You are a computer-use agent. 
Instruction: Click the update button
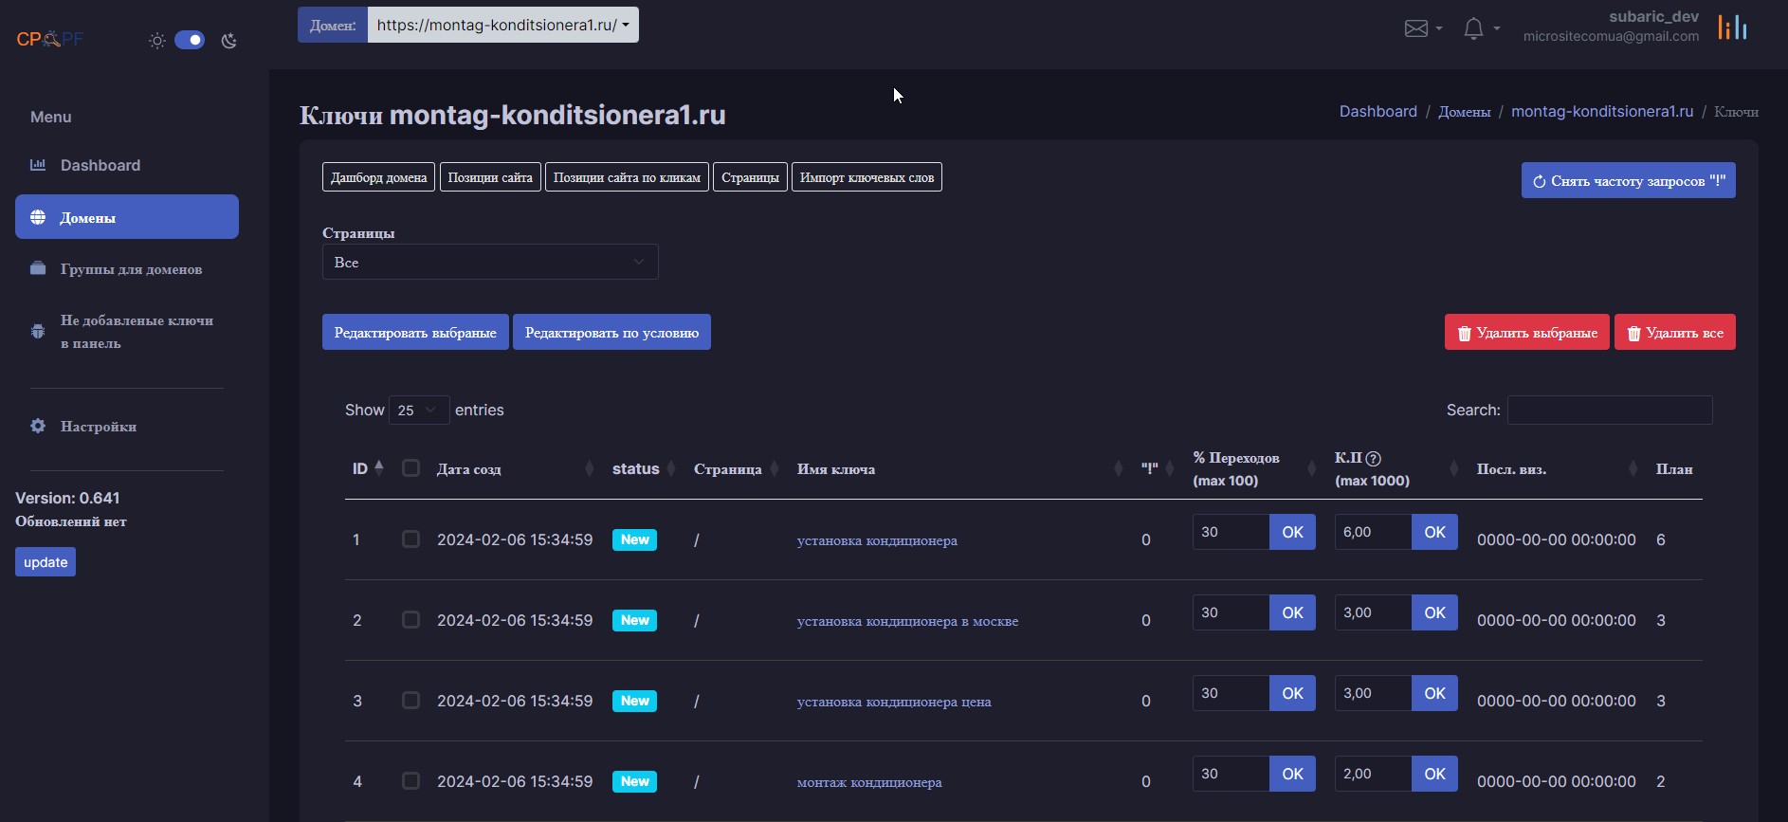(46, 562)
